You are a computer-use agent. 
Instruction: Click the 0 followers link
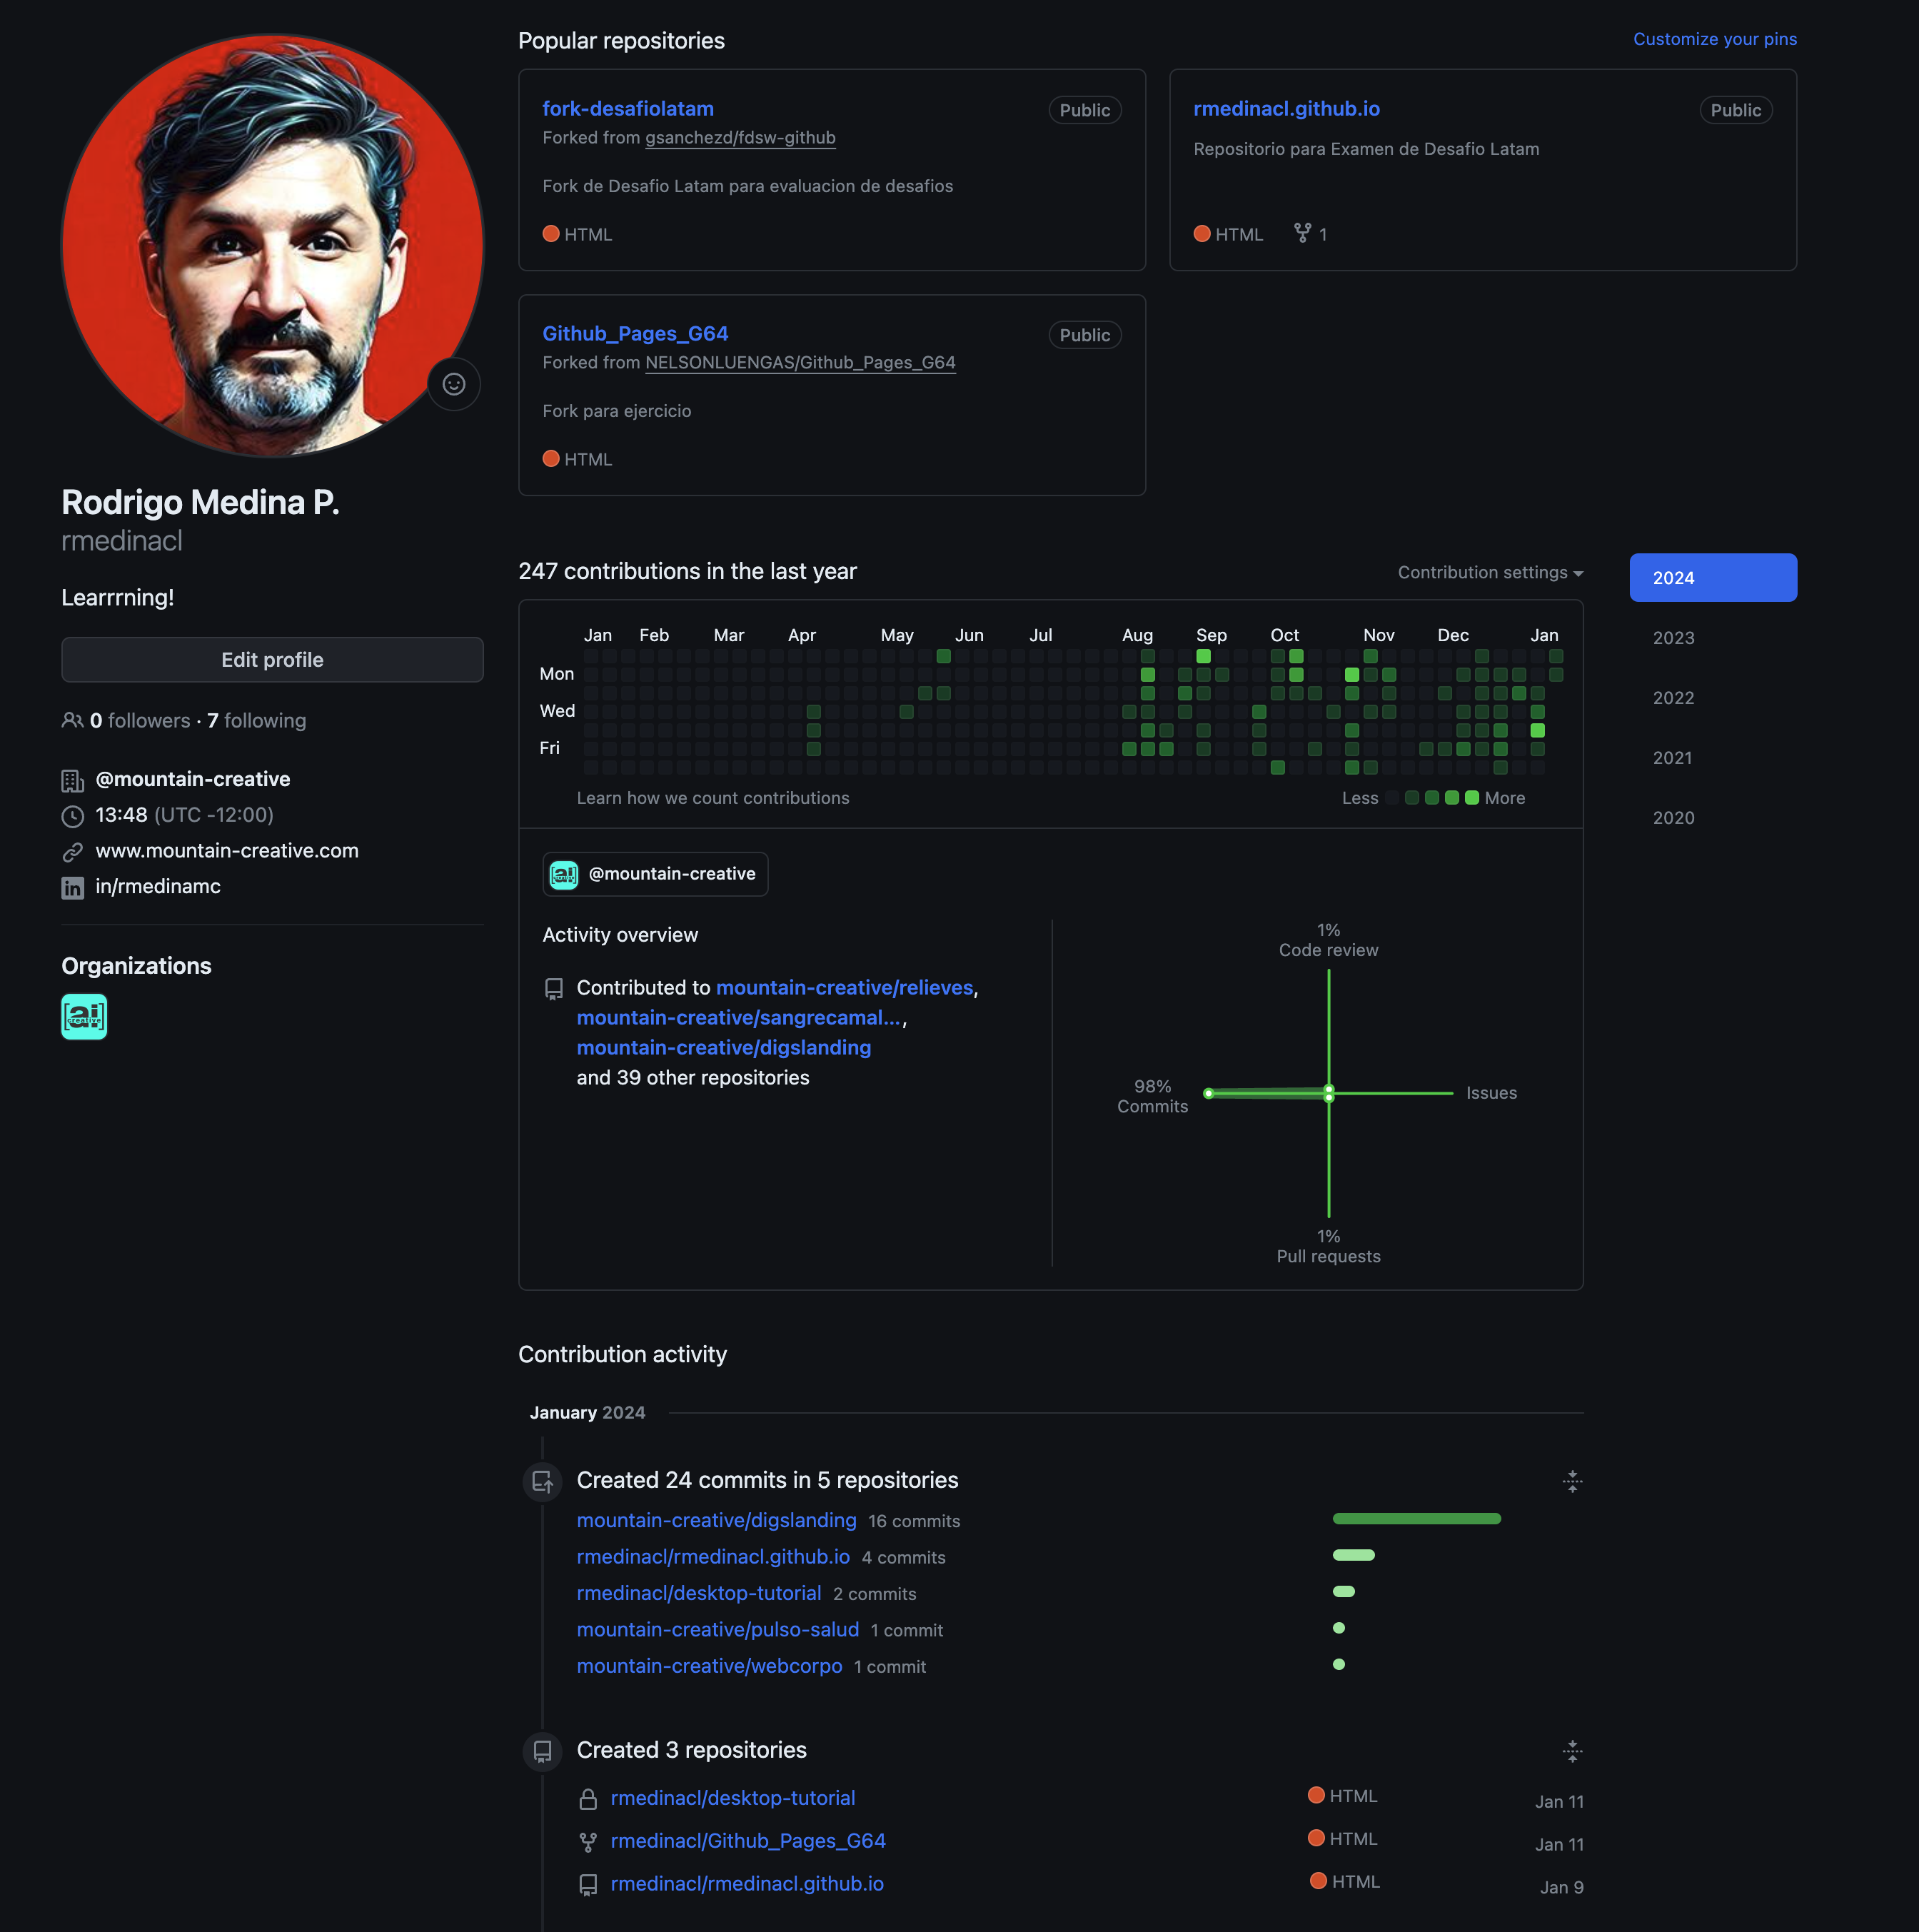pyautogui.click(x=140, y=720)
